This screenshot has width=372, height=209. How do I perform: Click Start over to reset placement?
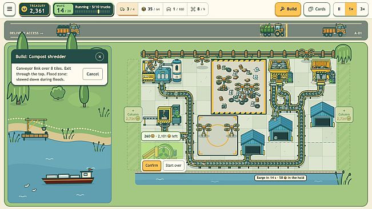tap(173, 166)
